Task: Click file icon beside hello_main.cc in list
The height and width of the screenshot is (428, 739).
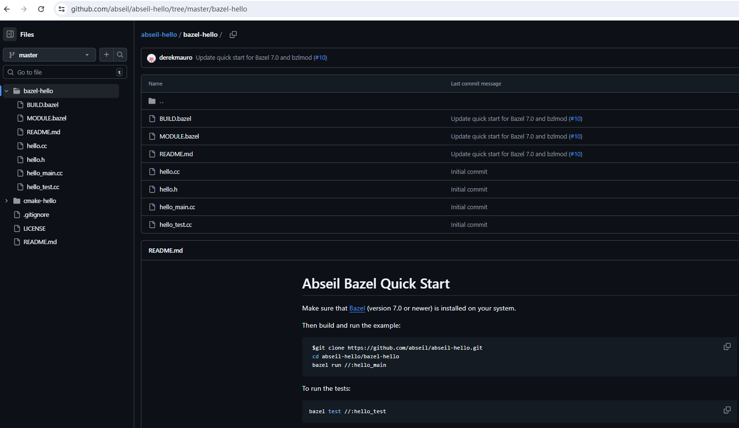Action: (152, 207)
